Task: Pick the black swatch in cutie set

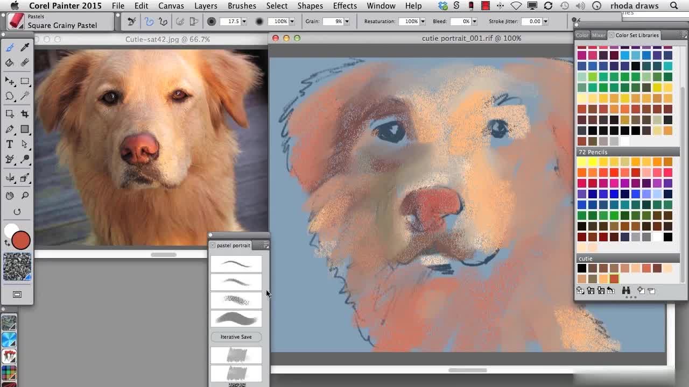Action: coord(582,268)
